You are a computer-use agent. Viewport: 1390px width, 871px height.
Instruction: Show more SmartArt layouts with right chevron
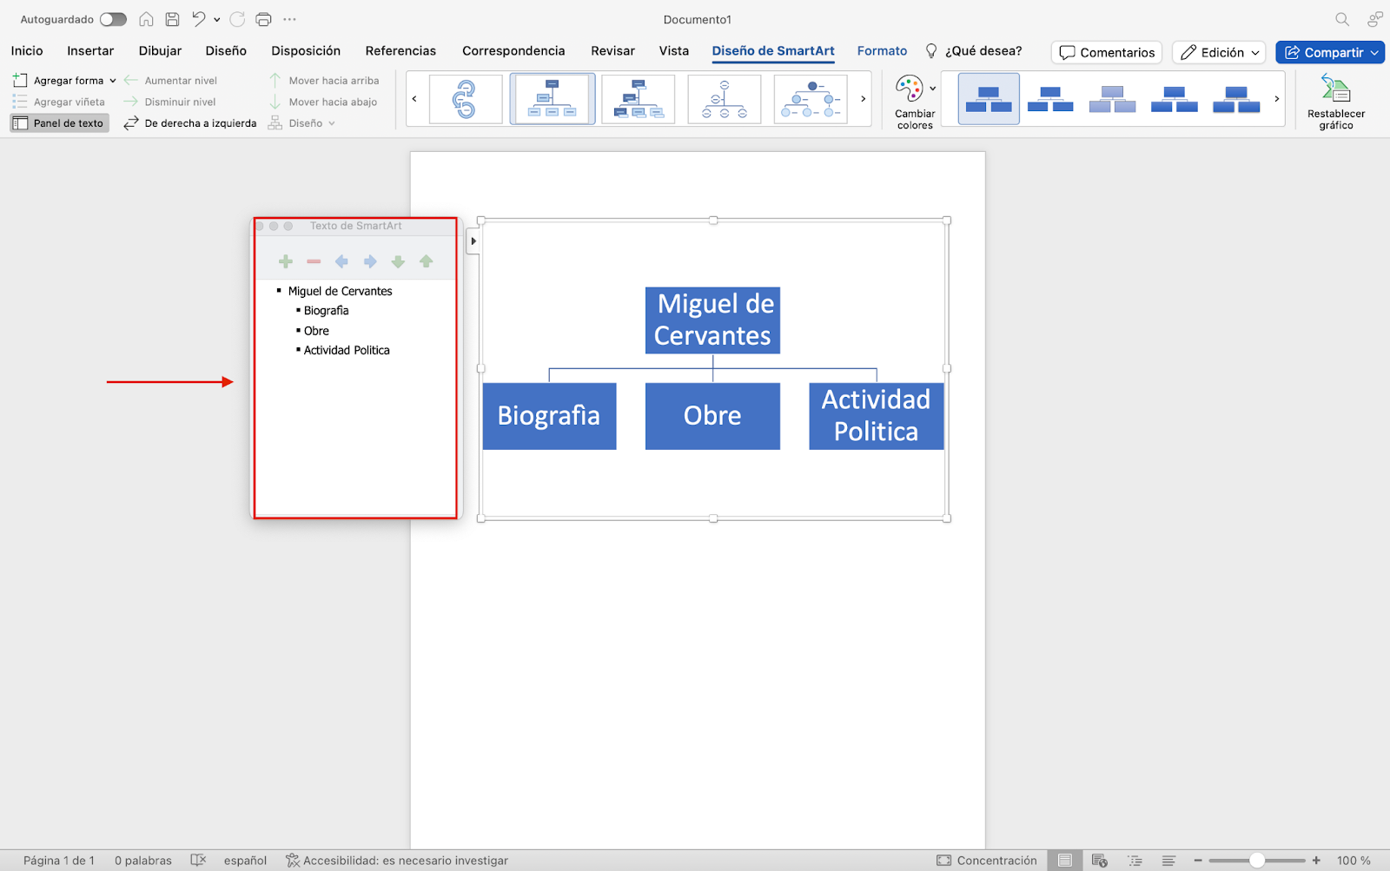(863, 99)
